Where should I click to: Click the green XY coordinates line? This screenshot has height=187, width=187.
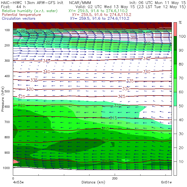(x=98, y=11)
